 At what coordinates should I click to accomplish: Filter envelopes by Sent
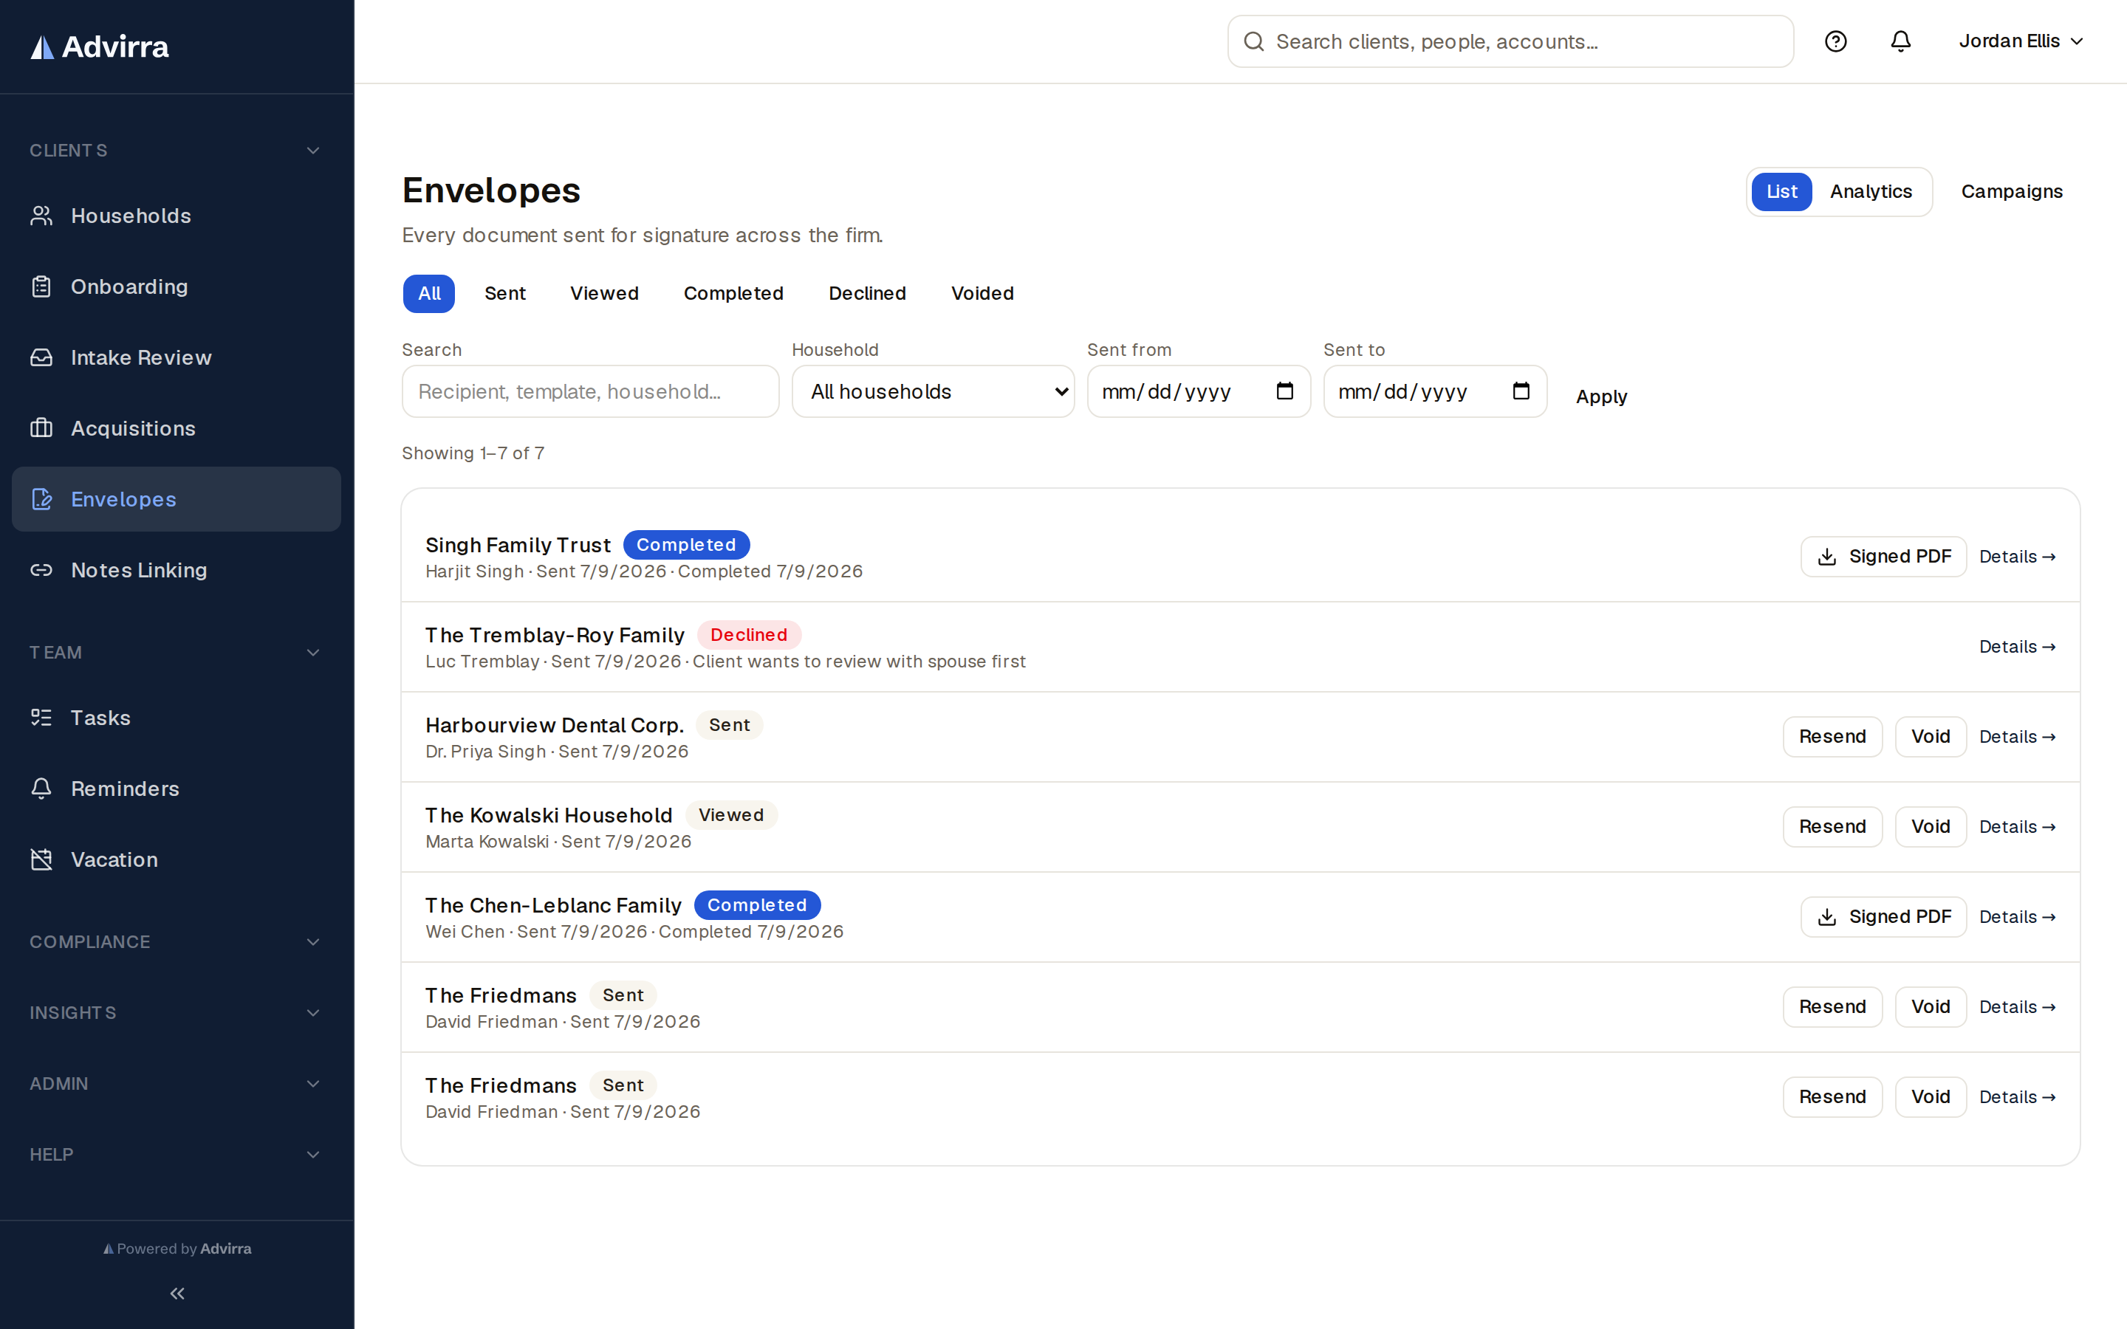point(504,294)
